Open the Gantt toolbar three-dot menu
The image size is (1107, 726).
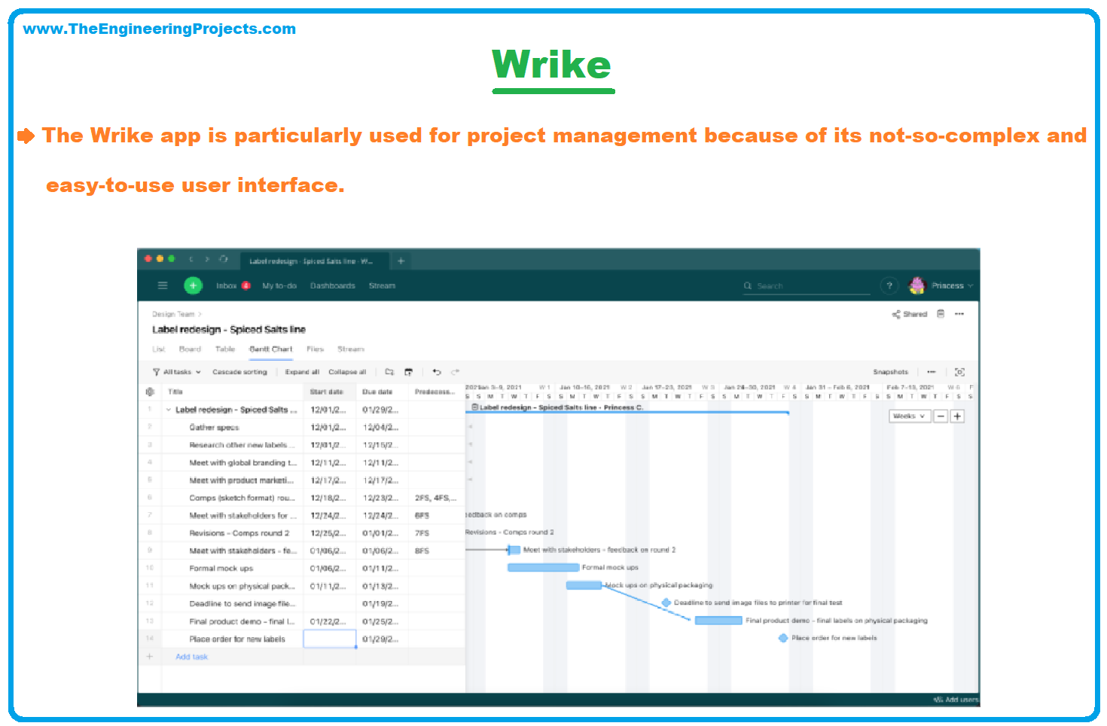pos(932,372)
